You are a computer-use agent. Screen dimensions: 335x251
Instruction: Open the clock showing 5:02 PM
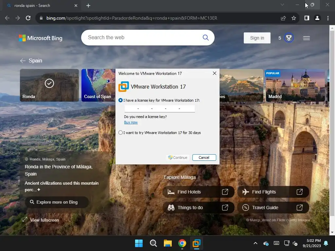point(312,243)
